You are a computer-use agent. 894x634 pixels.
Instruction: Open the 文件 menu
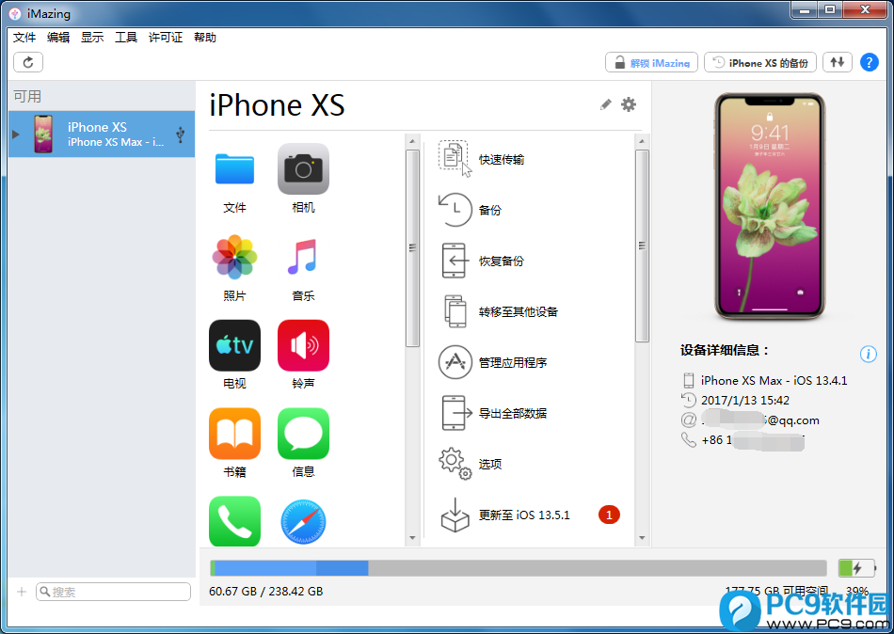coord(24,38)
